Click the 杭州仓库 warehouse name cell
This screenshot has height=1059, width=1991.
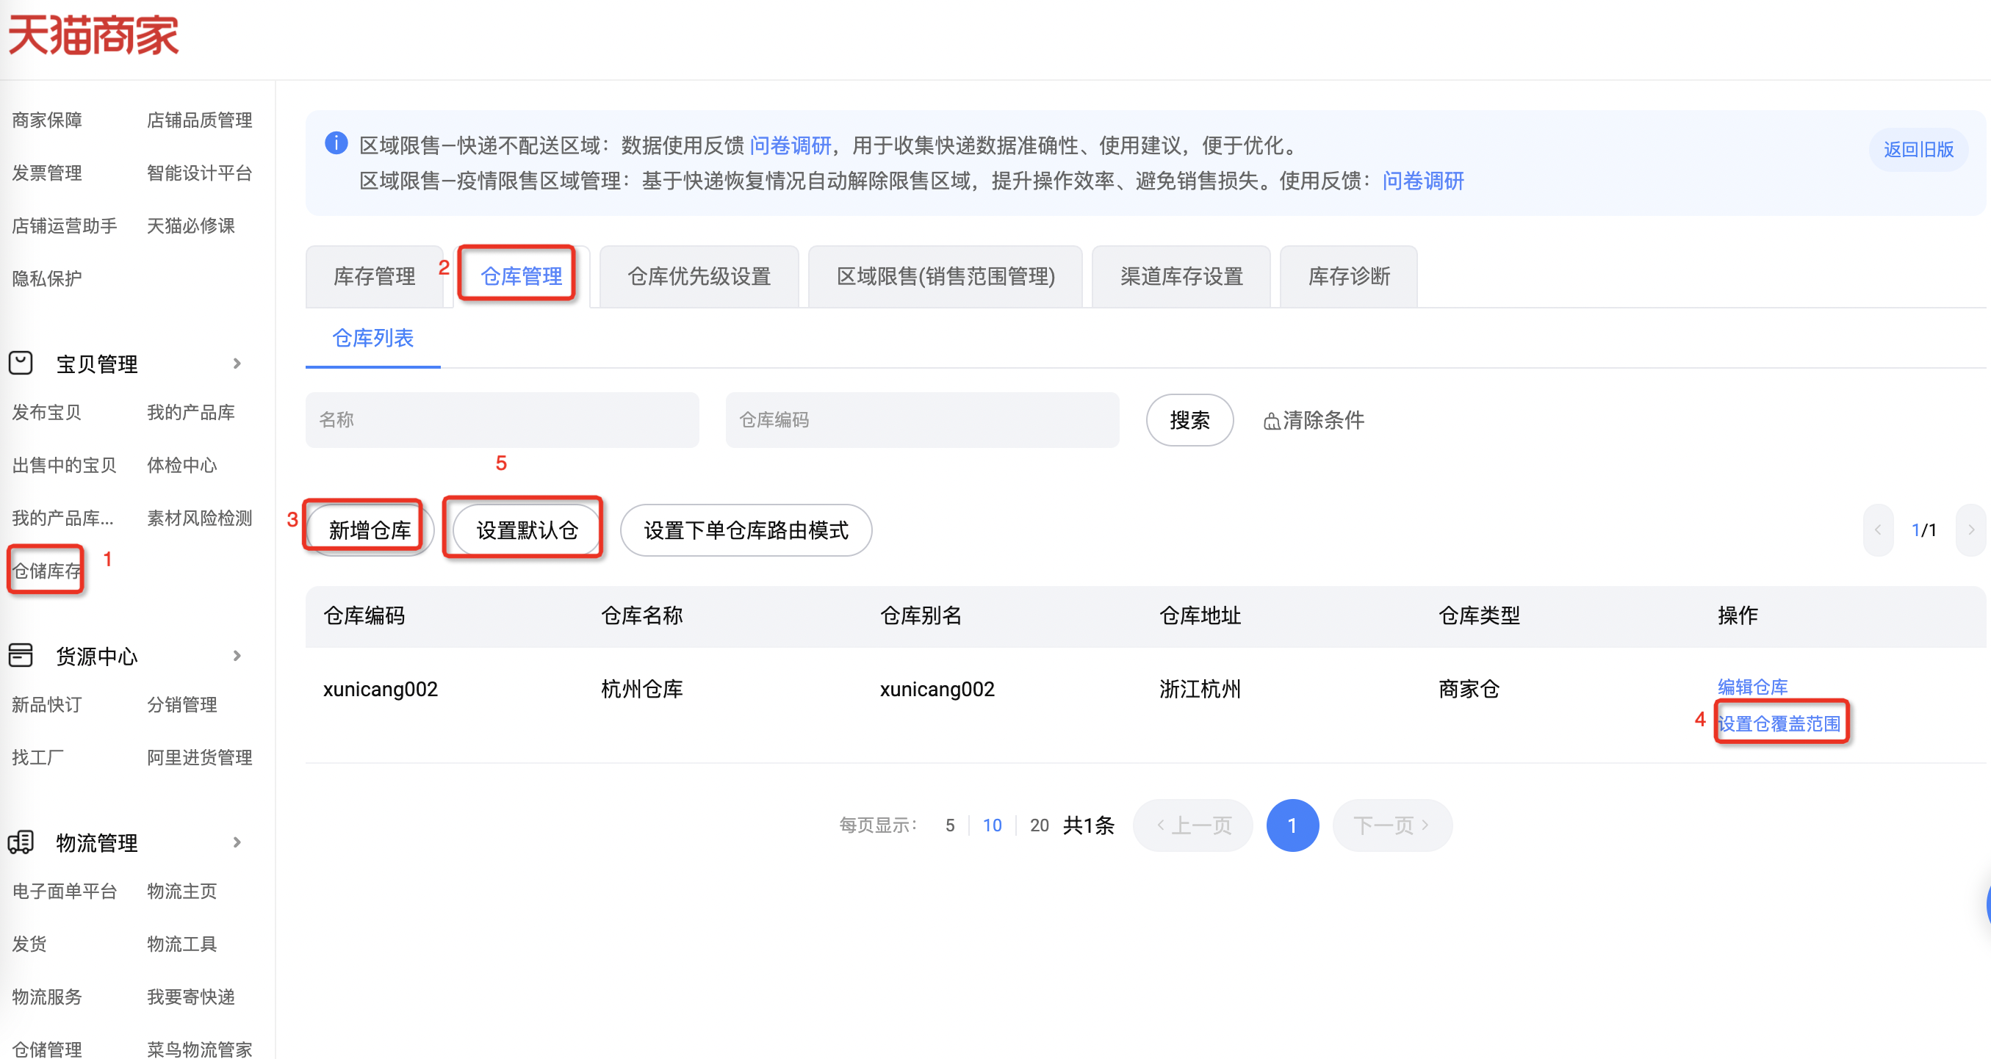[641, 689]
